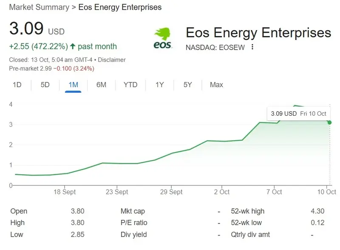Show the 1Y performance chart
Viewport: 340px width, 250px height.
[159, 85]
